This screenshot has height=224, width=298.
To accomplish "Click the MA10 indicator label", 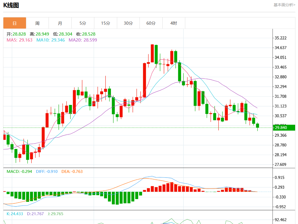I will coord(50,40).
